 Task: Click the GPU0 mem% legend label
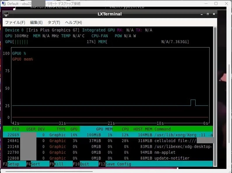coord(22,59)
